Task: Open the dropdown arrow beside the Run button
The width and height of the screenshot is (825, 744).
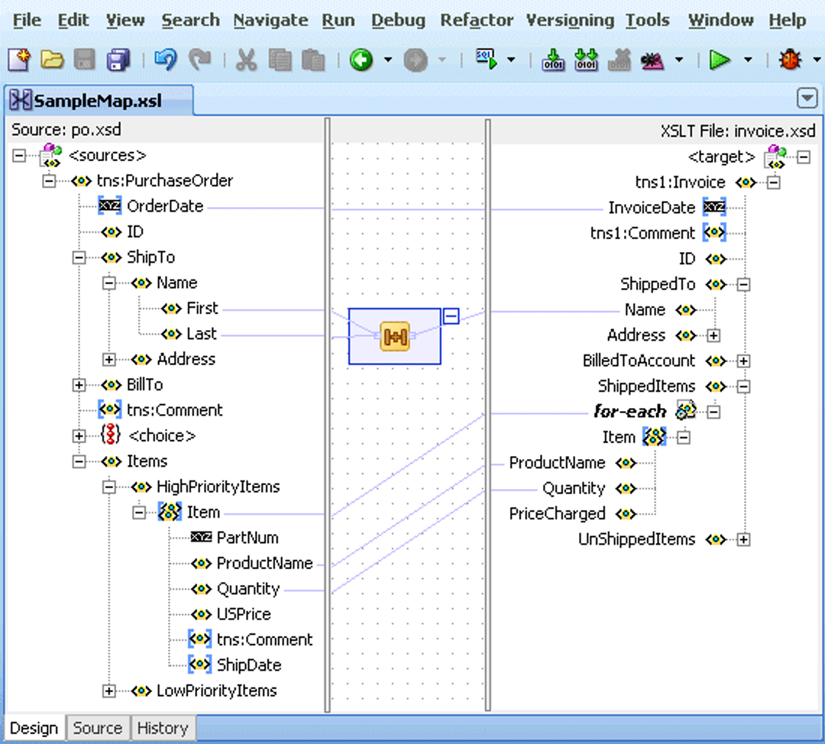Action: 746,60
